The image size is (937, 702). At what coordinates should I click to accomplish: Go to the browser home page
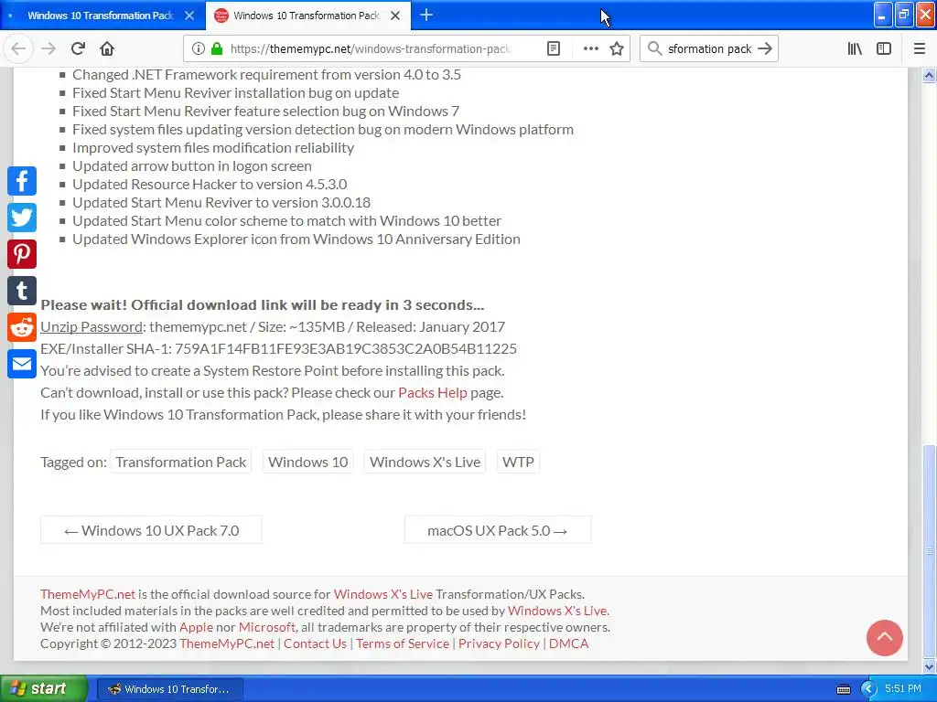pyautogui.click(x=107, y=49)
